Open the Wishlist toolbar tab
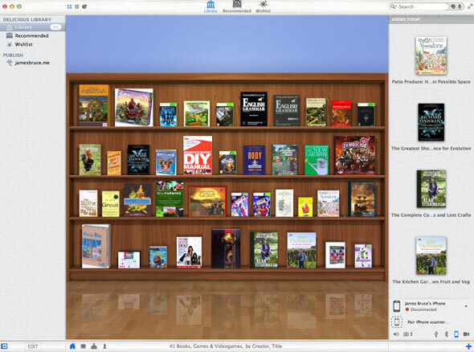This screenshot has width=474, height=352. [x=263, y=6]
